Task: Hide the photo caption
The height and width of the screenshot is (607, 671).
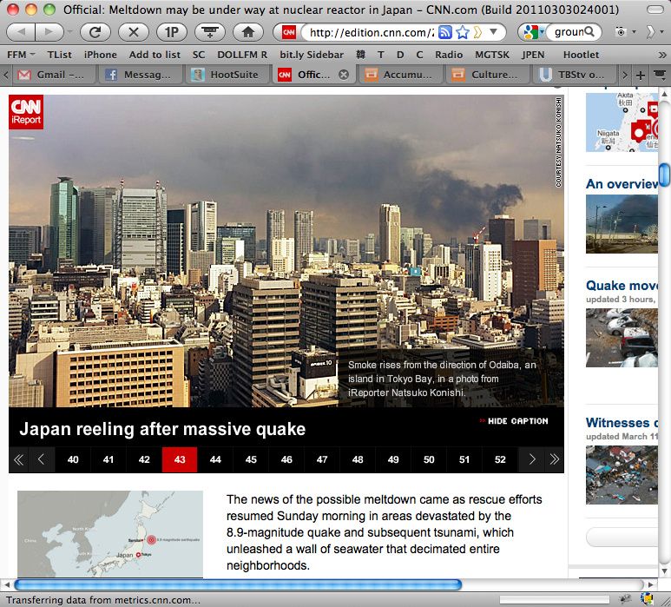Action: point(513,421)
